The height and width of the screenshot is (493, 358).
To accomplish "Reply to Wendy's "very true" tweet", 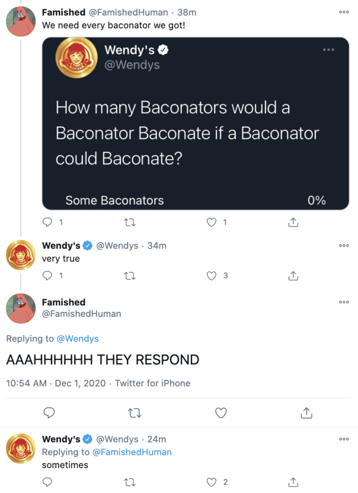I will pyautogui.click(x=48, y=276).
